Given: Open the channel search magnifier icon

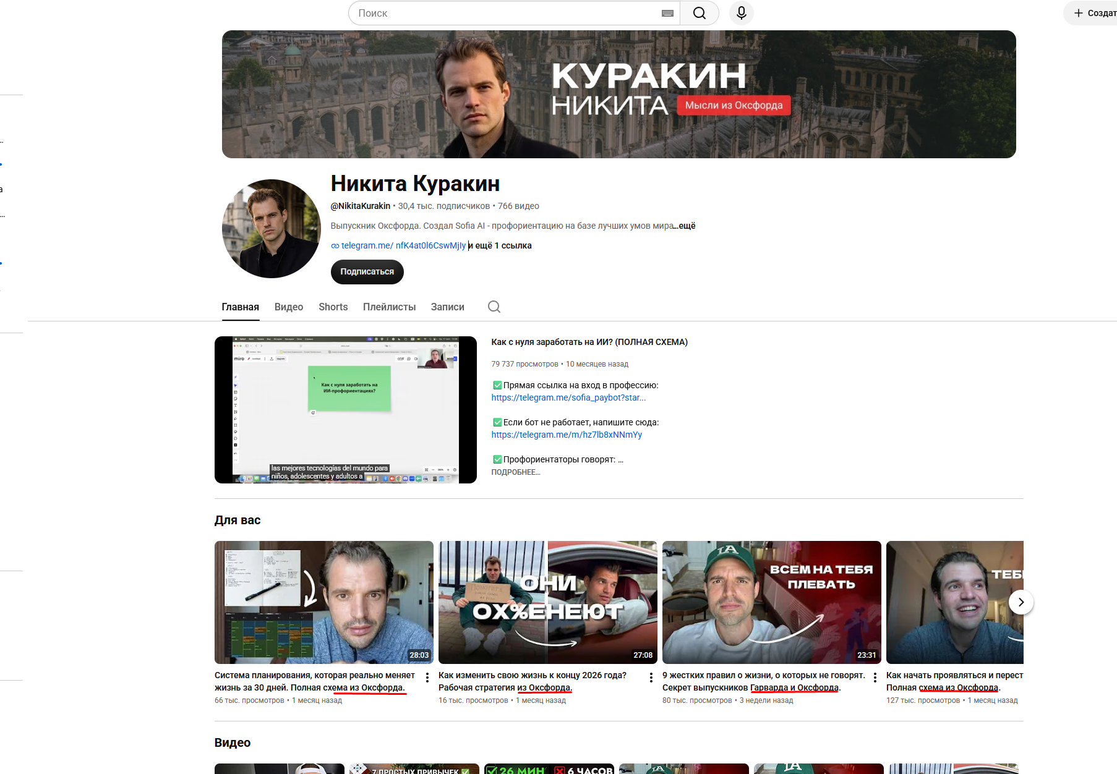Looking at the screenshot, I should click(494, 307).
